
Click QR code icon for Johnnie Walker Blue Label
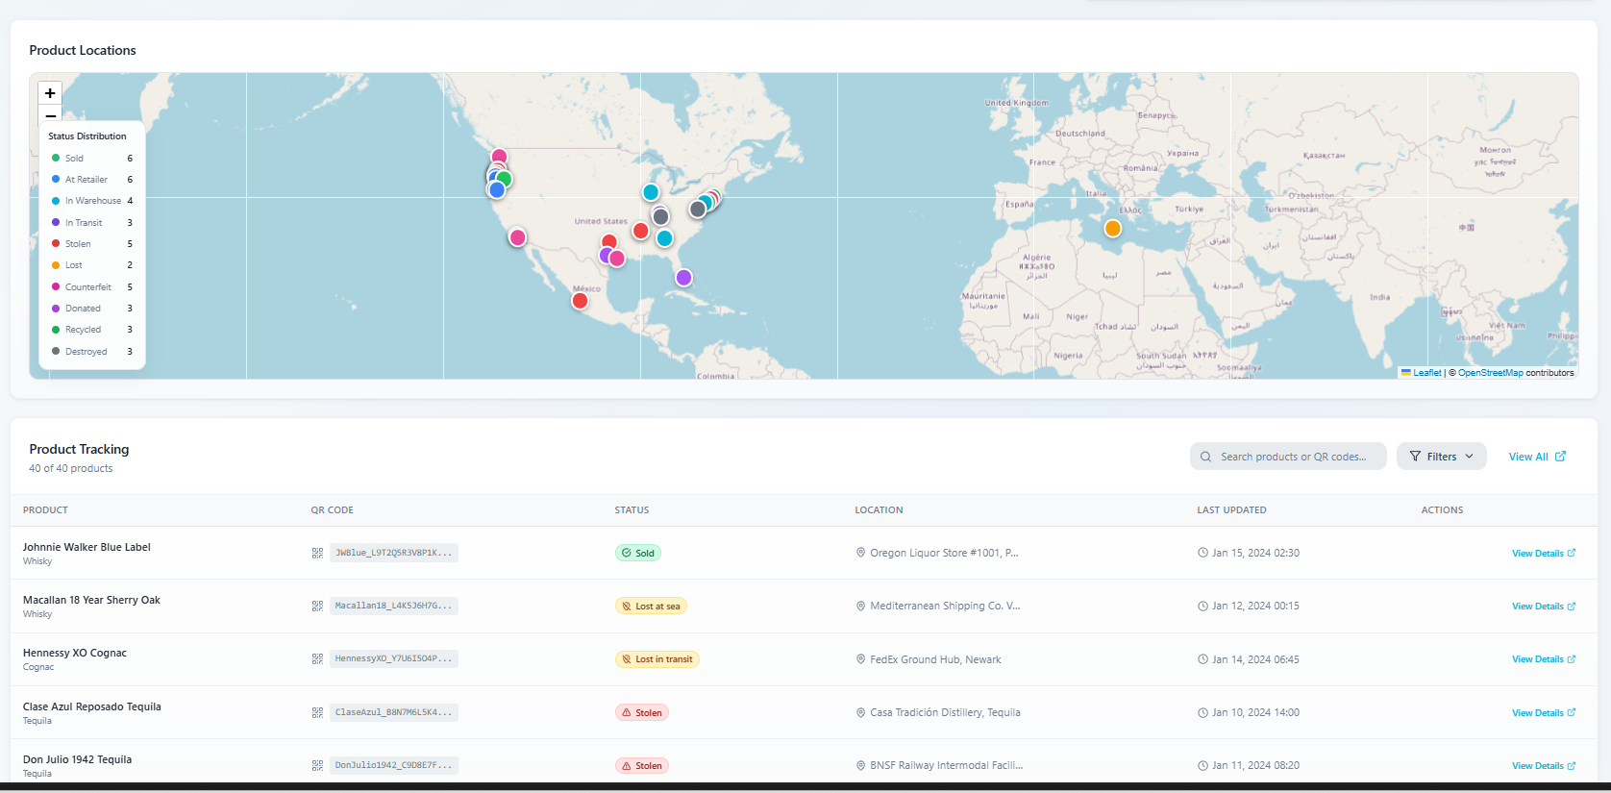click(317, 553)
